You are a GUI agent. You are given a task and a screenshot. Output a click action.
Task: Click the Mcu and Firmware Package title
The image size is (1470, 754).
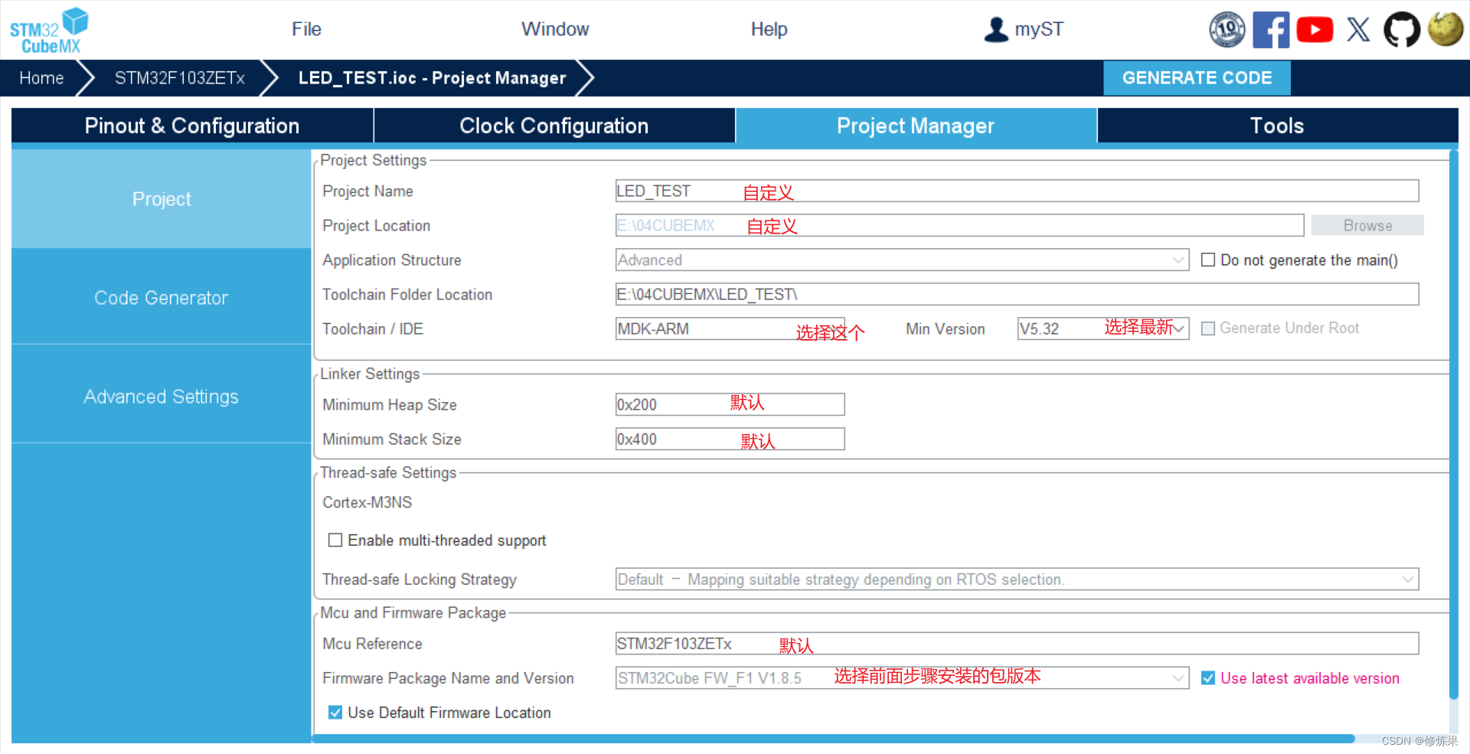[413, 612]
